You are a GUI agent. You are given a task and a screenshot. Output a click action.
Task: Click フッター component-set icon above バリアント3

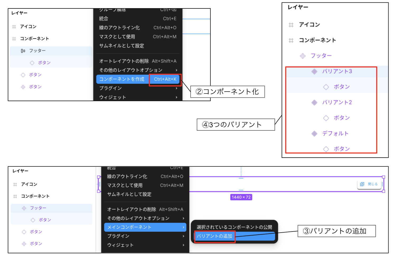tap(303, 56)
